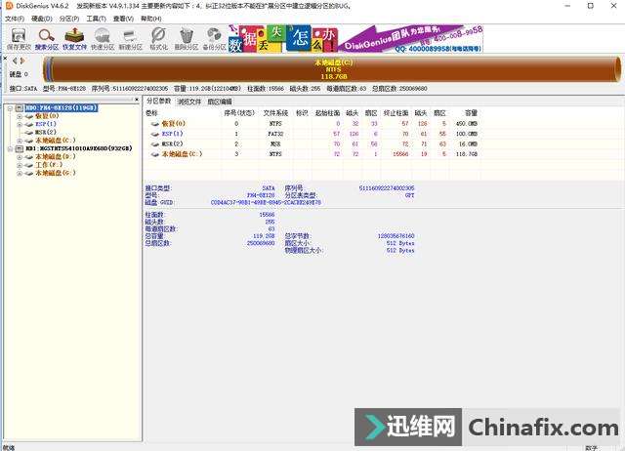
Task: Open the 分区(P) menu
Action: (x=69, y=19)
